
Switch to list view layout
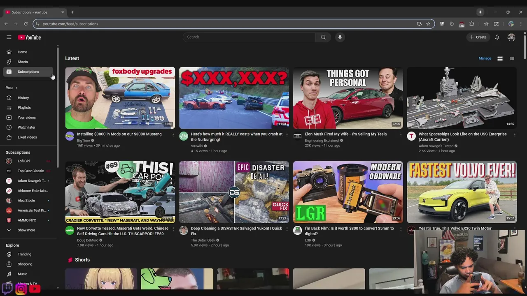coord(512,58)
